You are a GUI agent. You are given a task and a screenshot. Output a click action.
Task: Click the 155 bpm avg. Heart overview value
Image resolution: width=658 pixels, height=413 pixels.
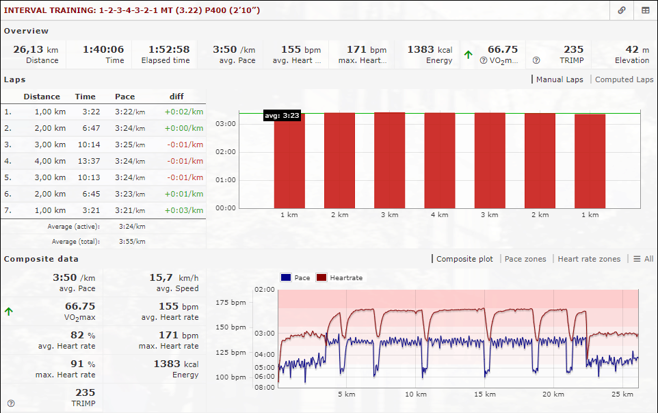[x=301, y=49]
